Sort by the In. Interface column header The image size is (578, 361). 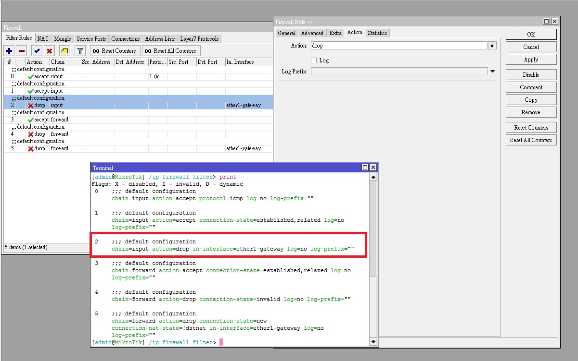click(248, 62)
